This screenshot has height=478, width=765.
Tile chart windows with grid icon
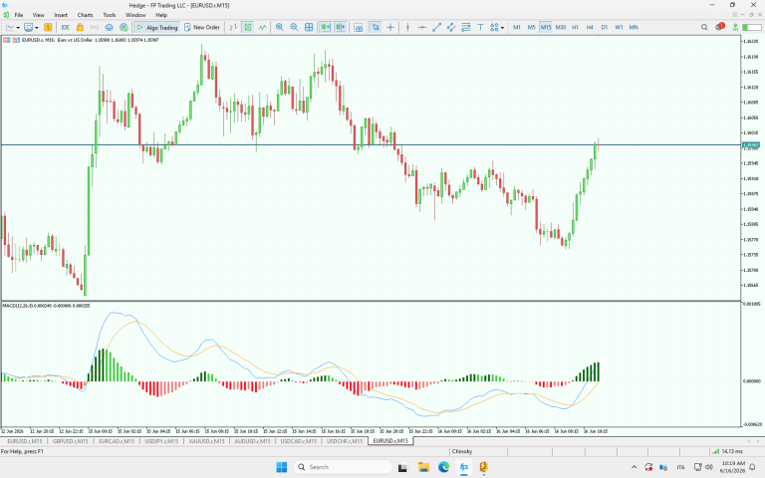[309, 27]
